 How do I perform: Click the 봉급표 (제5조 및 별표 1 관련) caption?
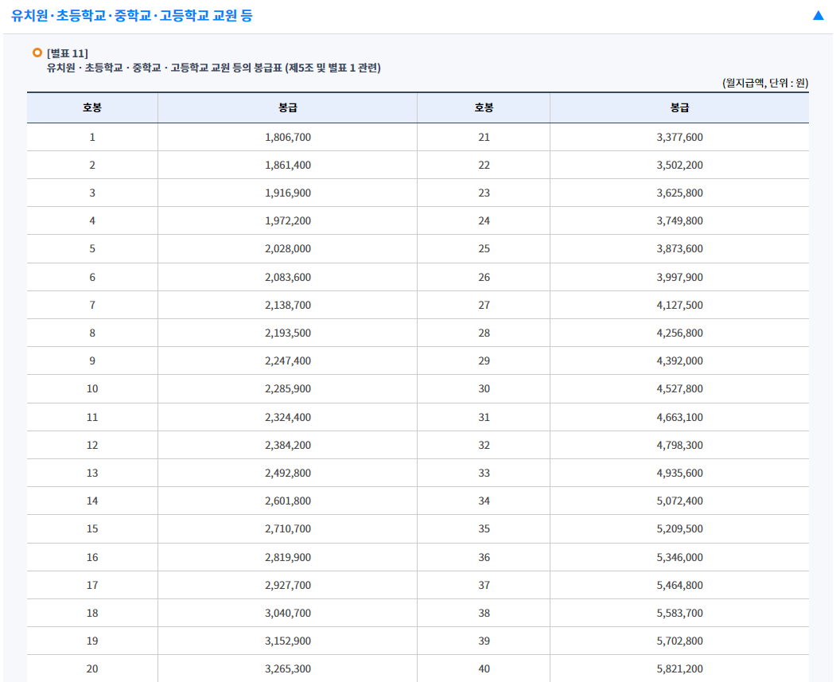(x=213, y=68)
